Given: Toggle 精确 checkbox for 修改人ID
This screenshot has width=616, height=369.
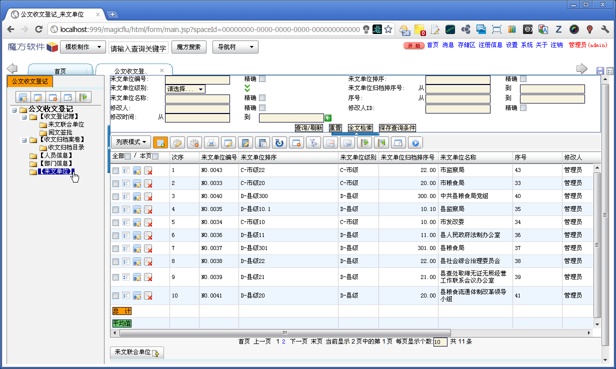Looking at the screenshot, I should coord(523,107).
